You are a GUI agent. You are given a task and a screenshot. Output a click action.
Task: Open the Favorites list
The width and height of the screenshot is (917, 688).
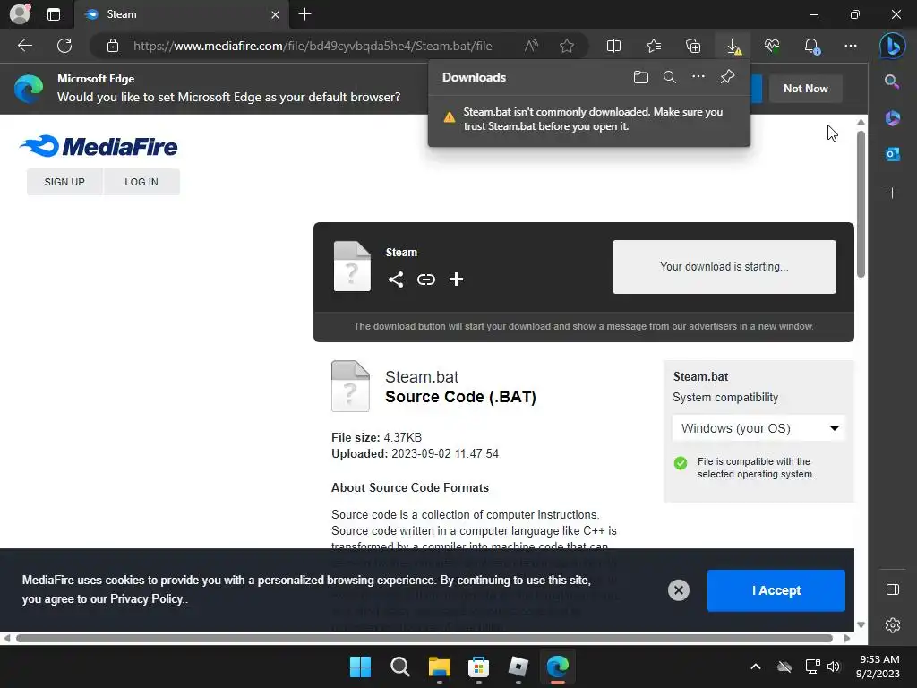(x=653, y=46)
